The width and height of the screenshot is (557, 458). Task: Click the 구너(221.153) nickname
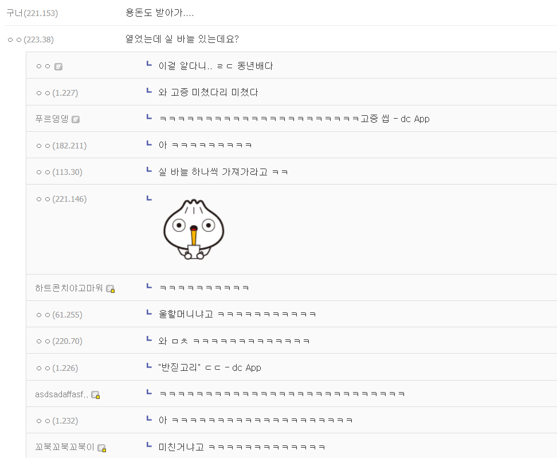coord(32,13)
